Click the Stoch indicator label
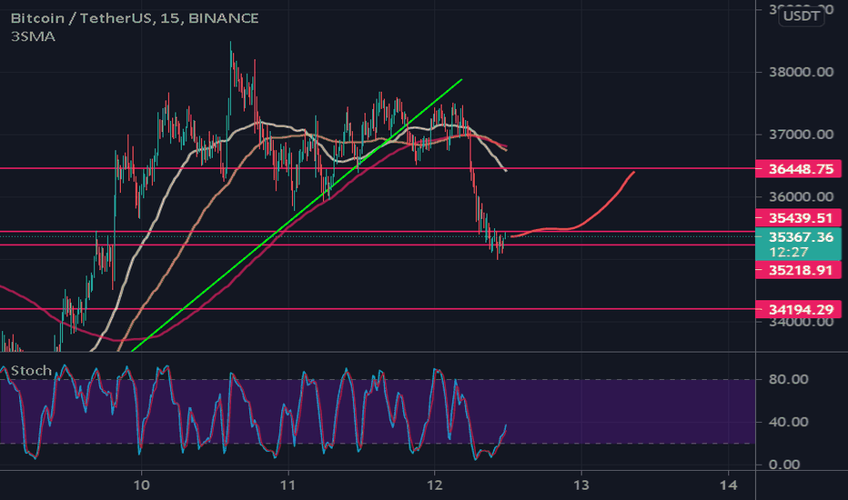Screen dimensions: 848x500 pos(31,371)
